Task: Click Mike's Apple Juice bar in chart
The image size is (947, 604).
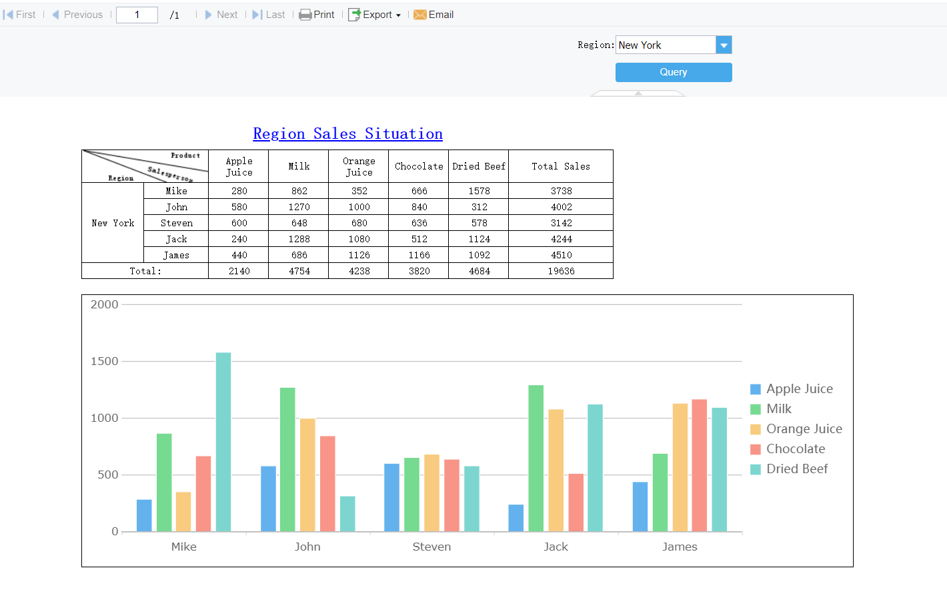Action: [x=144, y=516]
